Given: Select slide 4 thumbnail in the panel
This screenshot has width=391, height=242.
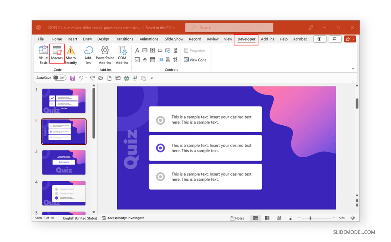Looking at the screenshot, I should pyautogui.click(x=64, y=193).
